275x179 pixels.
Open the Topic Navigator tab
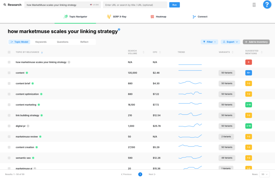[75, 16]
